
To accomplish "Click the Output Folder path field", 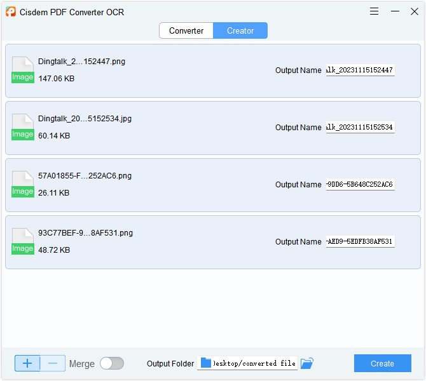I will click(247, 363).
